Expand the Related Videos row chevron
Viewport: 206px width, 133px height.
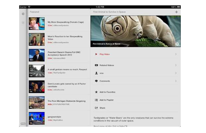point(176,65)
